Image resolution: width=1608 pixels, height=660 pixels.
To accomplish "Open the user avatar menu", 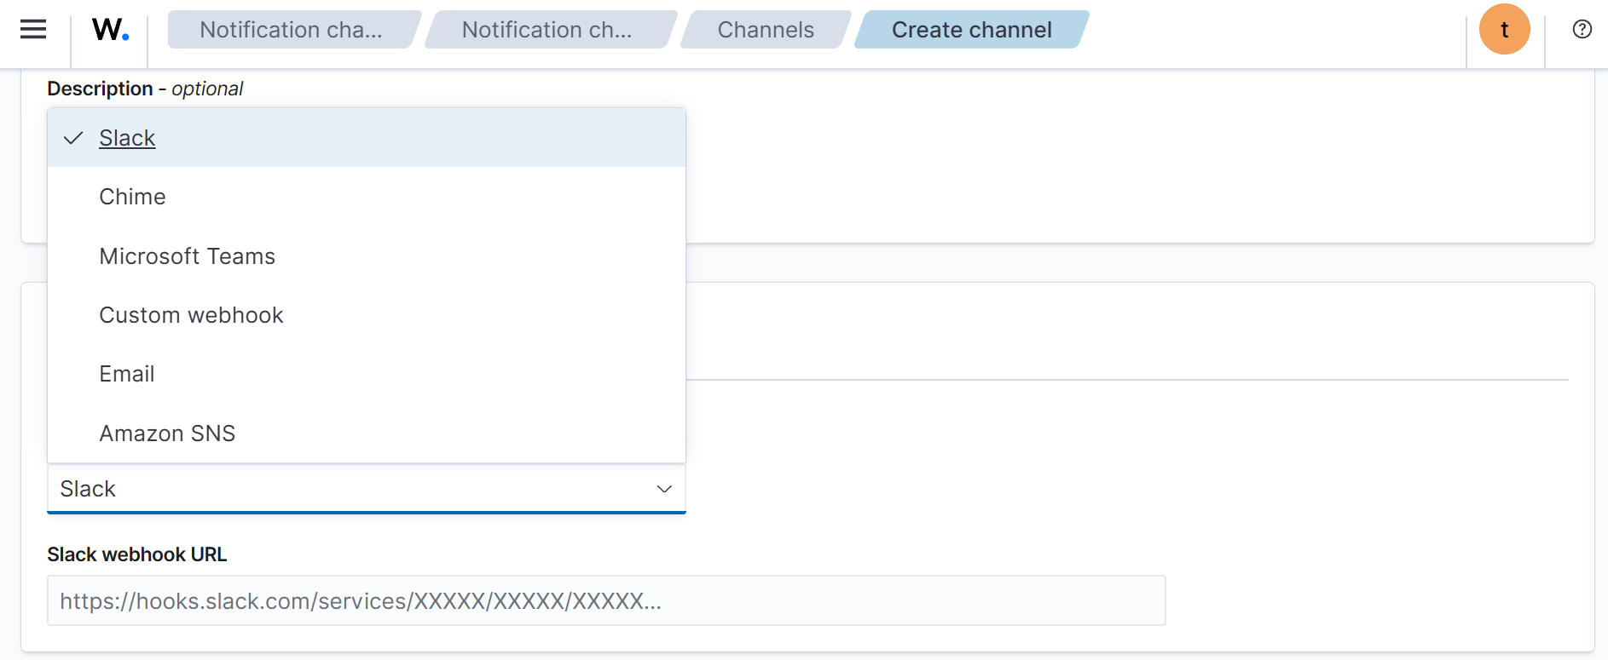I will pyautogui.click(x=1504, y=30).
